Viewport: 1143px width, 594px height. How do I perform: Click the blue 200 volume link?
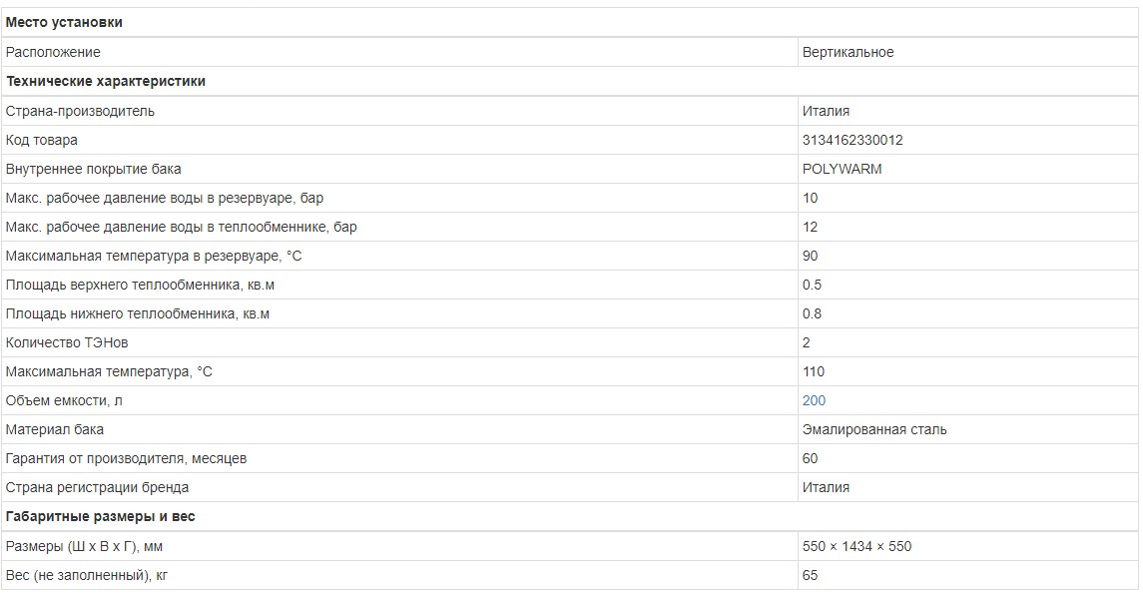tap(814, 400)
